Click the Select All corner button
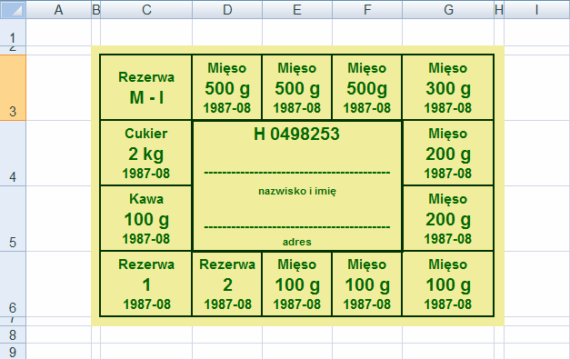 [13, 9]
